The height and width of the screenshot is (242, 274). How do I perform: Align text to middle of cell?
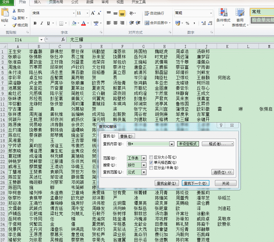pyautogui.click(x=115, y=13)
